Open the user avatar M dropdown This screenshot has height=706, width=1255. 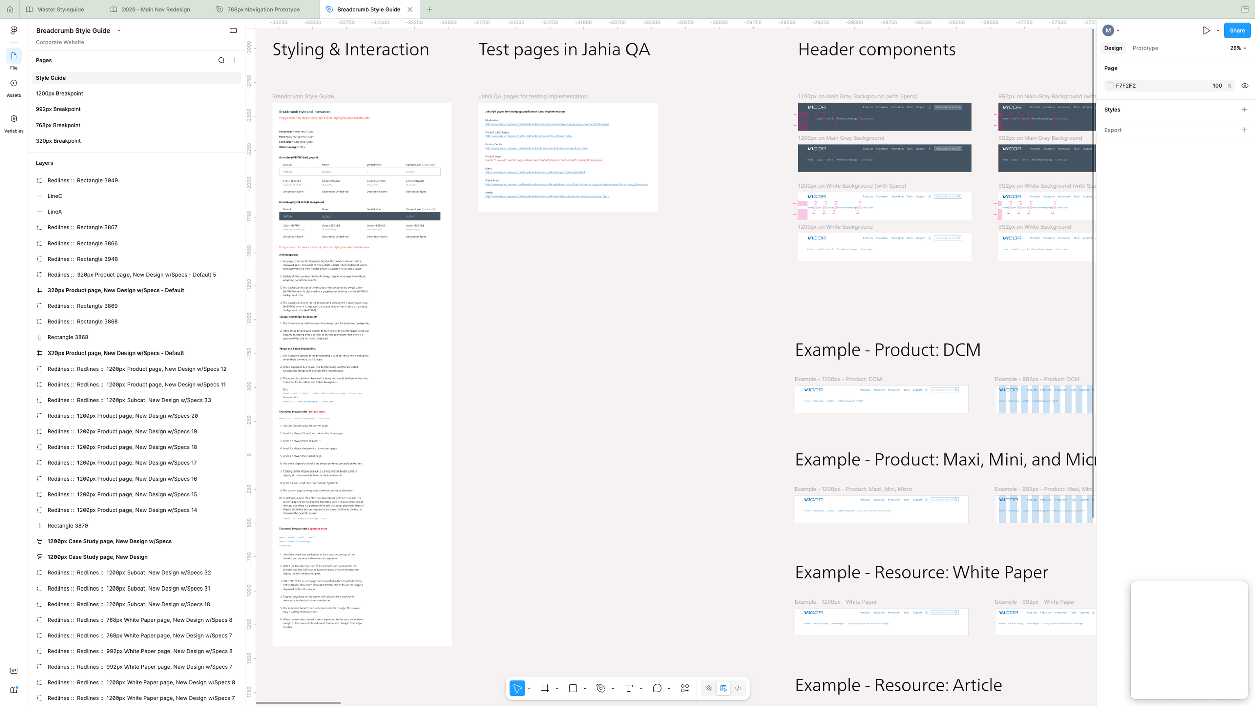click(x=1111, y=30)
